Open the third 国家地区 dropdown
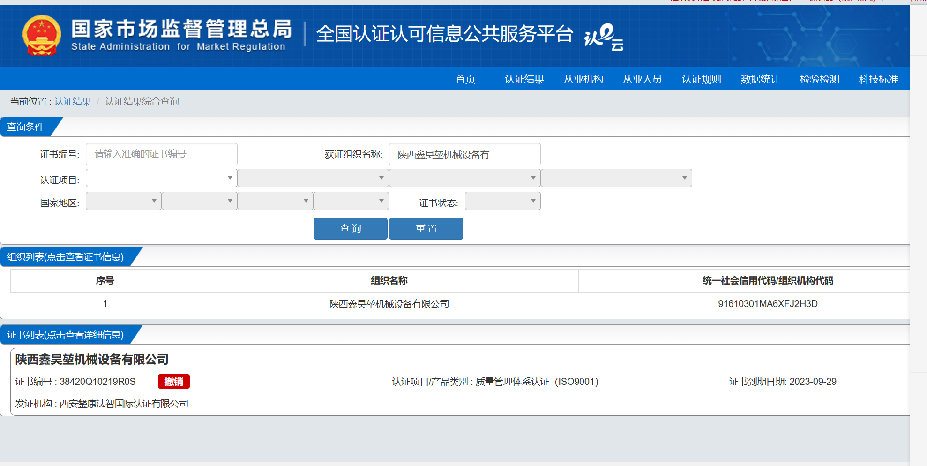Viewport: 927px width, 466px height. click(276, 201)
